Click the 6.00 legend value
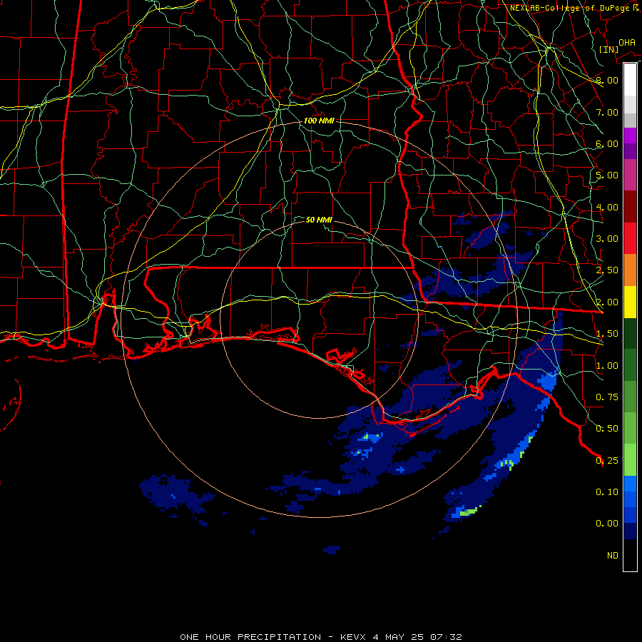642x642 pixels. point(607,143)
